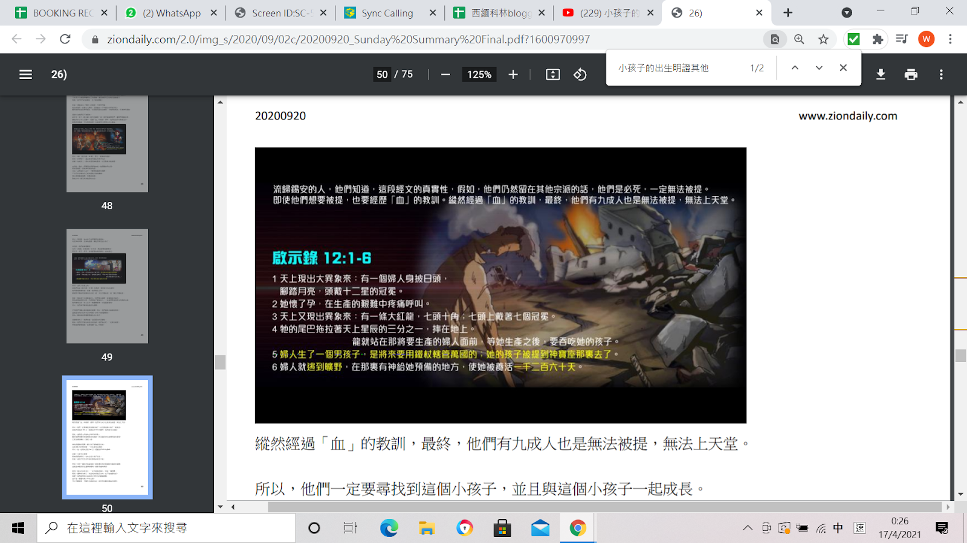Open Mail app from taskbar
The width and height of the screenshot is (967, 543).
coord(540,528)
